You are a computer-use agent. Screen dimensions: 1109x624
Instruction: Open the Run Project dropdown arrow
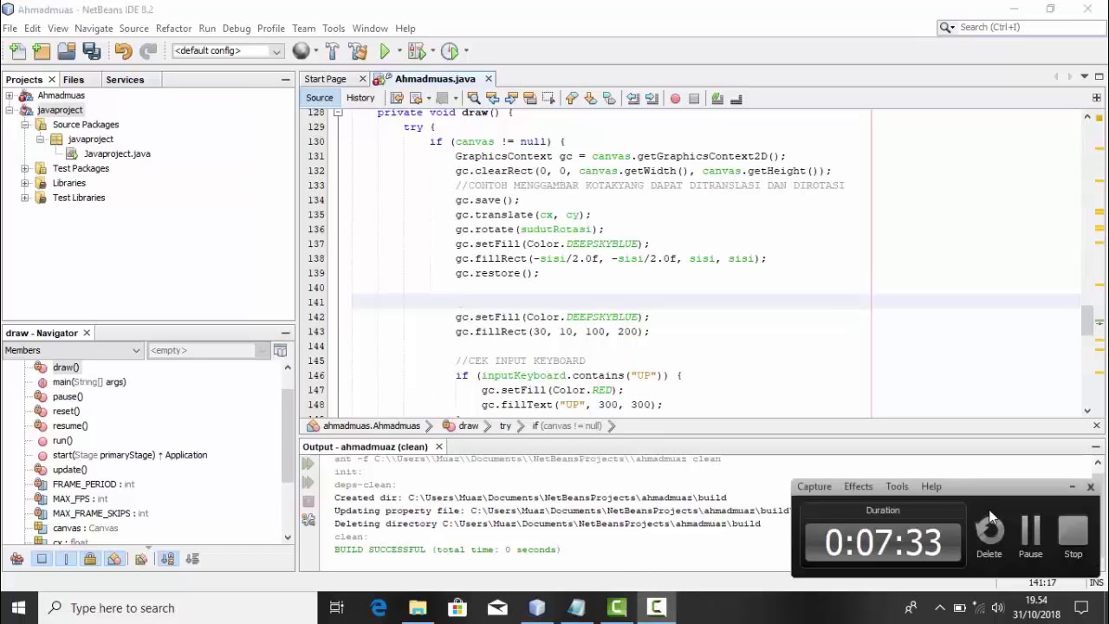click(x=399, y=51)
